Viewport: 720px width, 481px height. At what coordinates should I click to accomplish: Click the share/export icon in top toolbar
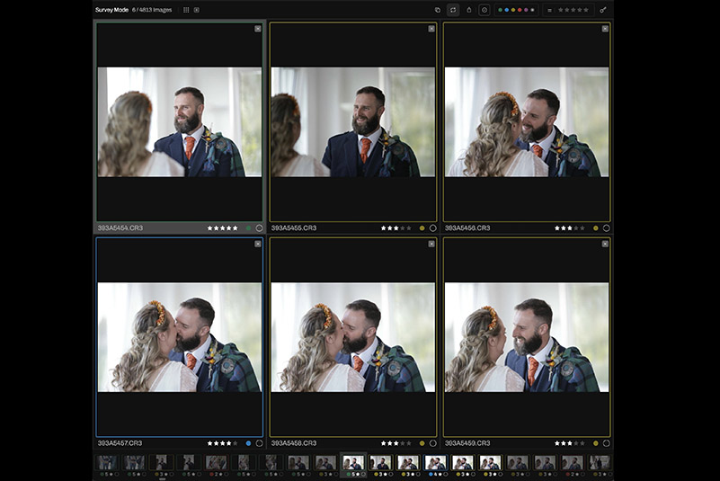[x=468, y=10]
